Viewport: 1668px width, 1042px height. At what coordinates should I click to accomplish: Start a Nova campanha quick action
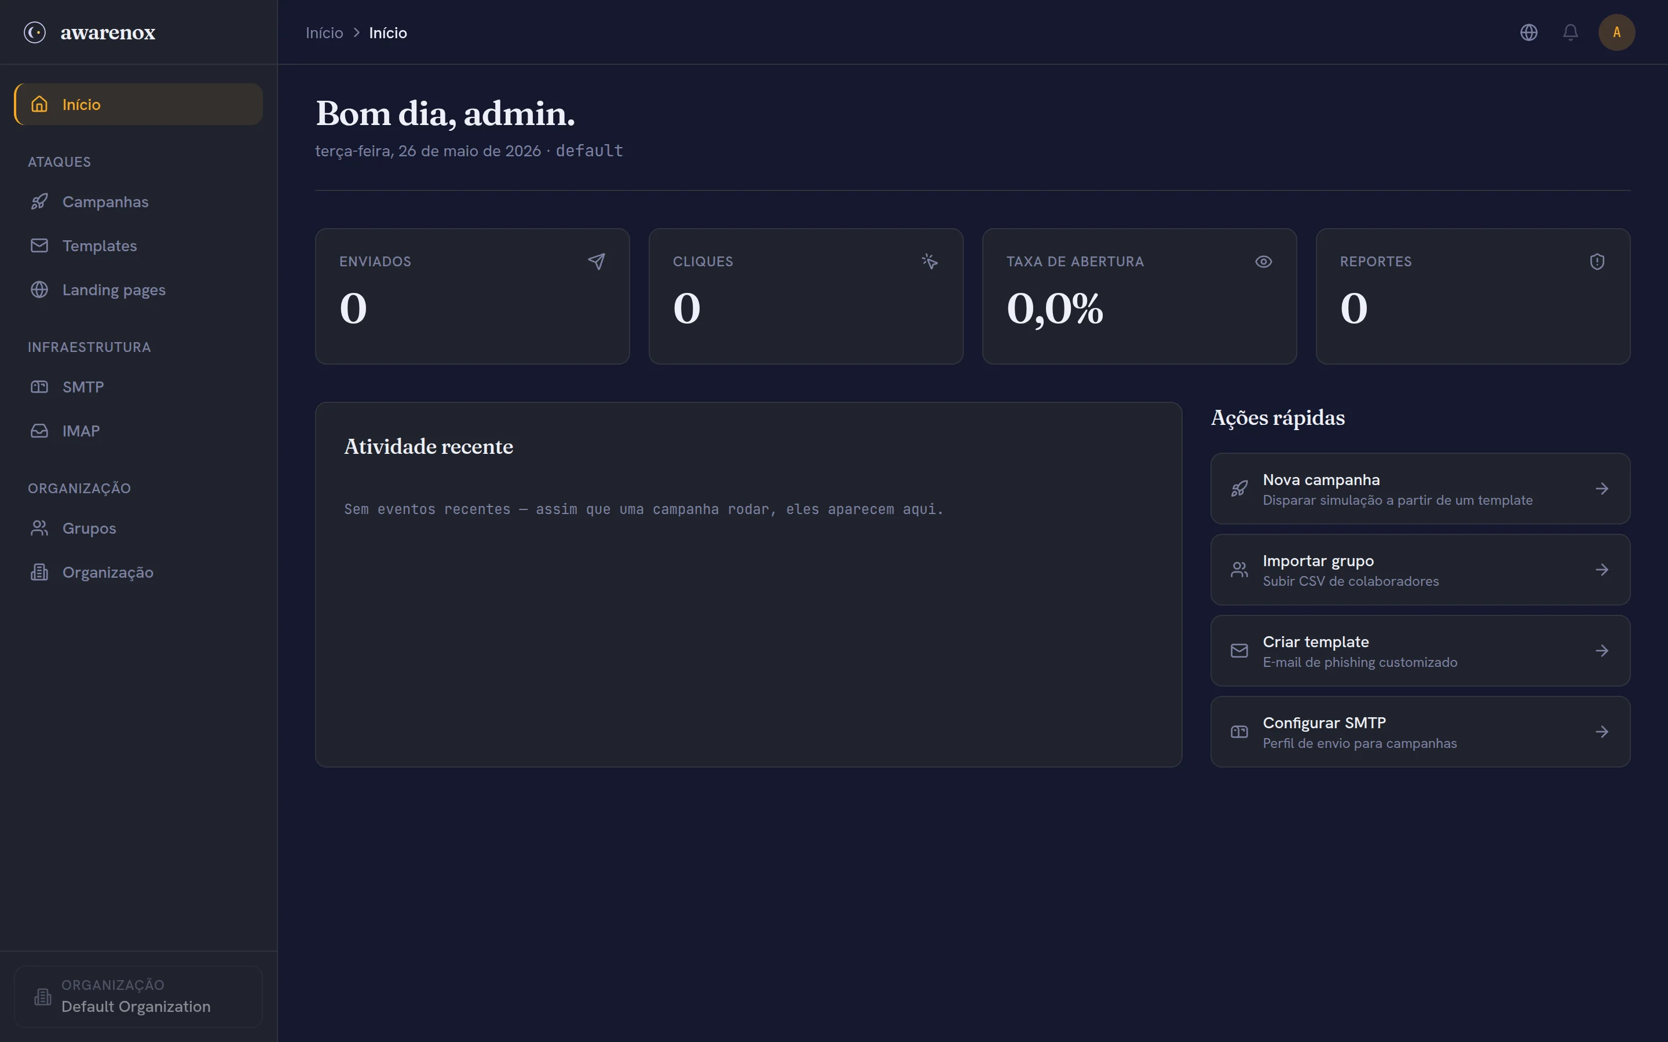(1420, 489)
